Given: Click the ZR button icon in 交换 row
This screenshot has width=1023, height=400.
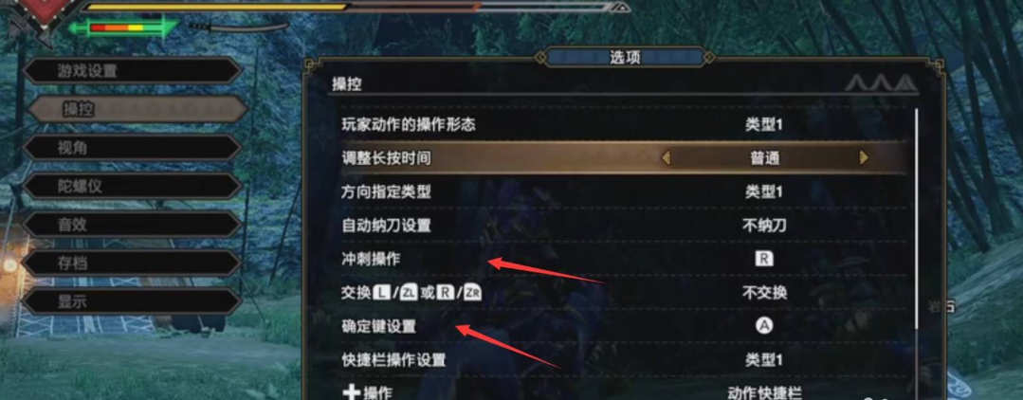Looking at the screenshot, I should (473, 292).
